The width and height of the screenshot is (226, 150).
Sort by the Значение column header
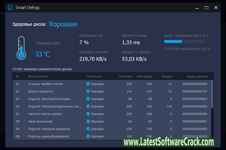(125, 76)
